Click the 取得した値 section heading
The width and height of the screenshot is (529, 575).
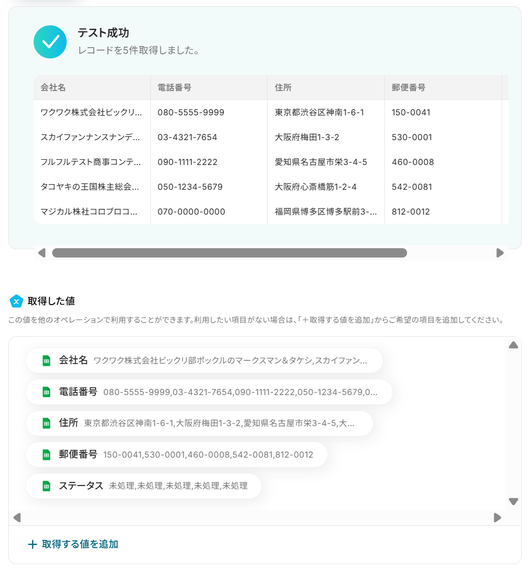51,301
